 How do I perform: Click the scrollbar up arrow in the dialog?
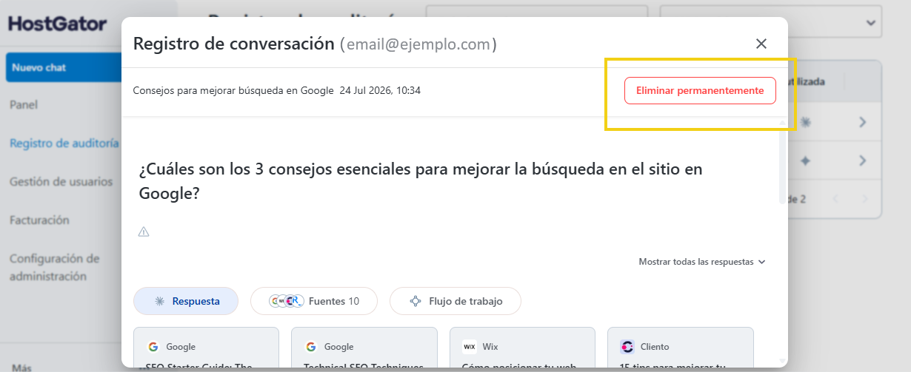[782, 123]
